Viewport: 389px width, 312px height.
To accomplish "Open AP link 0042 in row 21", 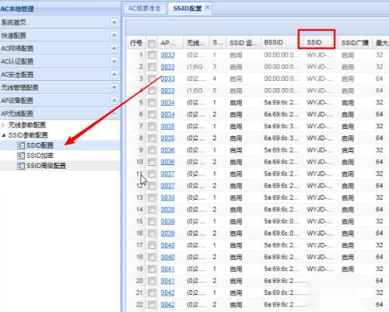I will click(x=167, y=293).
